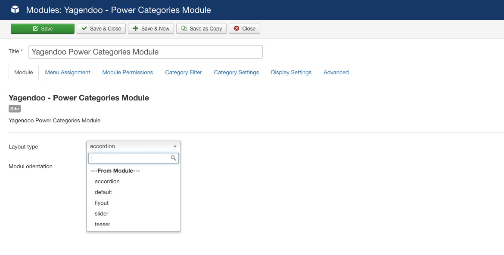The image size is (504, 255).
Task: Click the Joomla module cube icon in header
Action: 15,9
